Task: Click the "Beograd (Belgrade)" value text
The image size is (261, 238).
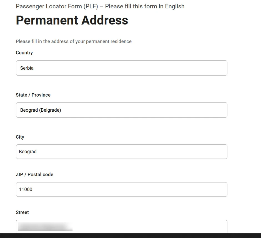Action: [x=41, y=110]
